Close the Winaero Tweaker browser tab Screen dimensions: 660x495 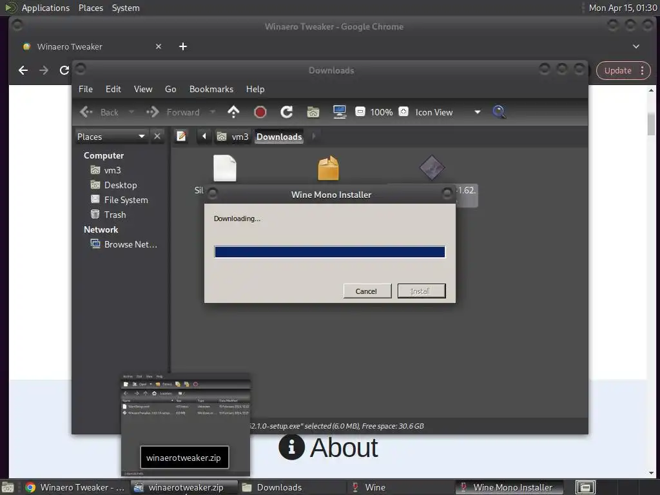(x=159, y=46)
